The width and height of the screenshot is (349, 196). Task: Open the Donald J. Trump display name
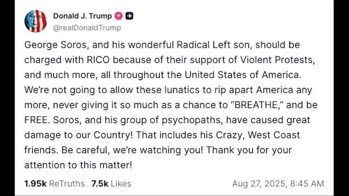click(x=83, y=16)
